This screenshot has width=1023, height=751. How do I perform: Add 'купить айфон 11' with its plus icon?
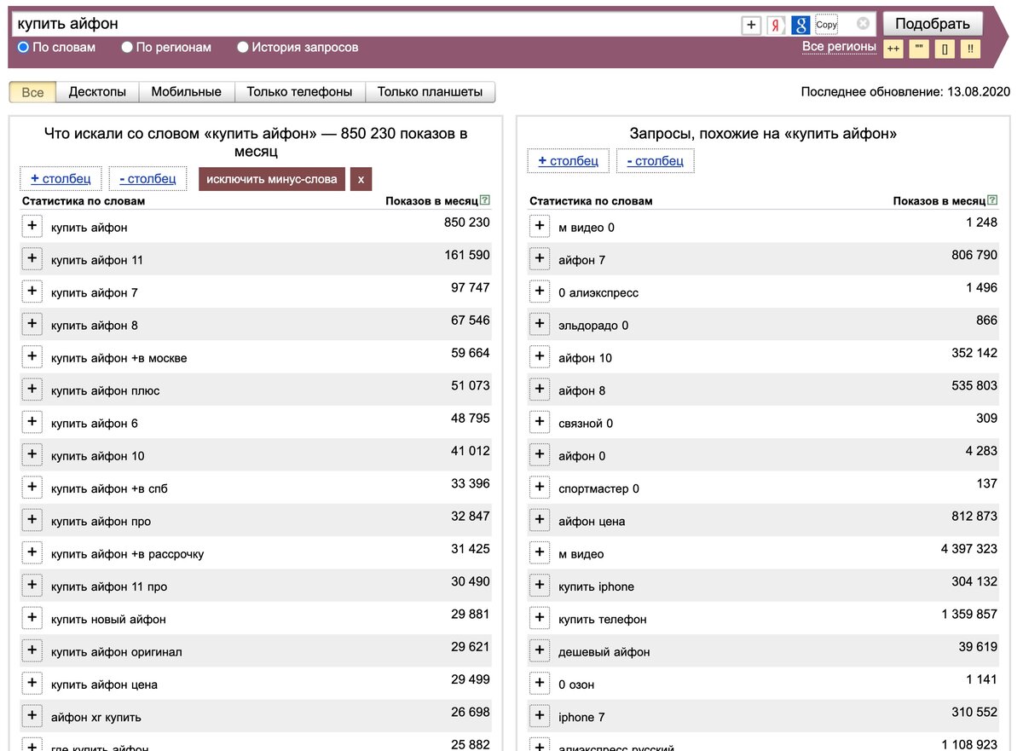click(x=32, y=258)
